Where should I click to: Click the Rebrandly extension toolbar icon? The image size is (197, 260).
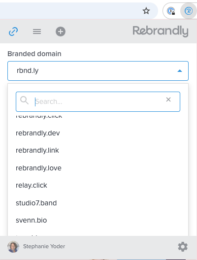click(189, 11)
